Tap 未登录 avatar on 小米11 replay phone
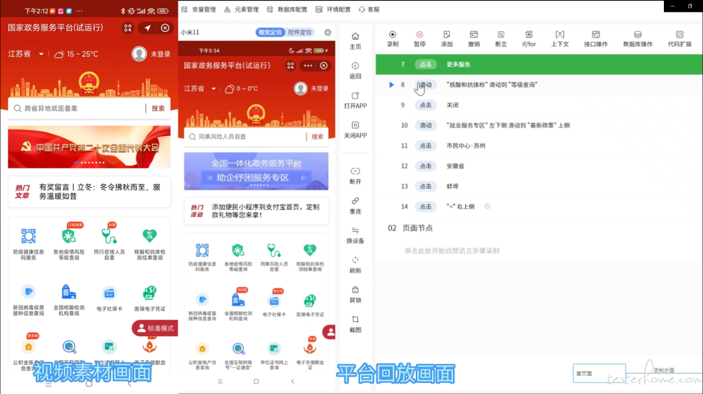Screen dimensions: 703x394 click(x=300, y=88)
